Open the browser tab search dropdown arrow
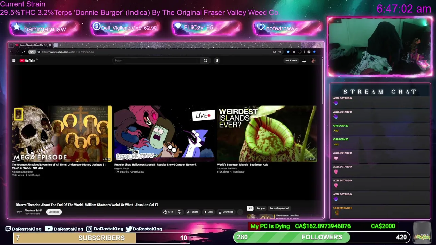The width and height of the screenshot is (436, 245). [11, 45]
